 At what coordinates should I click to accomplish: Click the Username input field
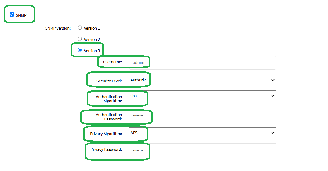(x=202, y=62)
